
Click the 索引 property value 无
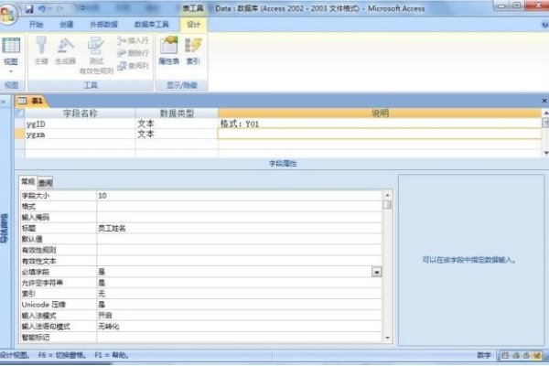239,294
